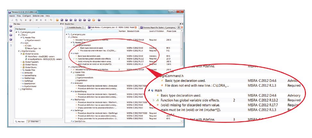Screen dimensions: 312x138
Task: Click the left tab-scroll arrow in Results View
Action: click(177, 28)
